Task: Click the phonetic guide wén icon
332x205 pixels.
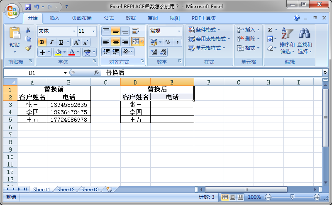Action: [x=87, y=52]
